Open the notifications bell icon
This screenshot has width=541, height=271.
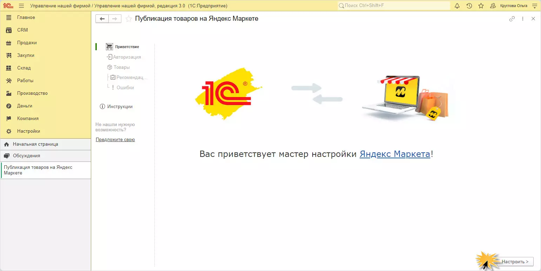[x=457, y=6]
